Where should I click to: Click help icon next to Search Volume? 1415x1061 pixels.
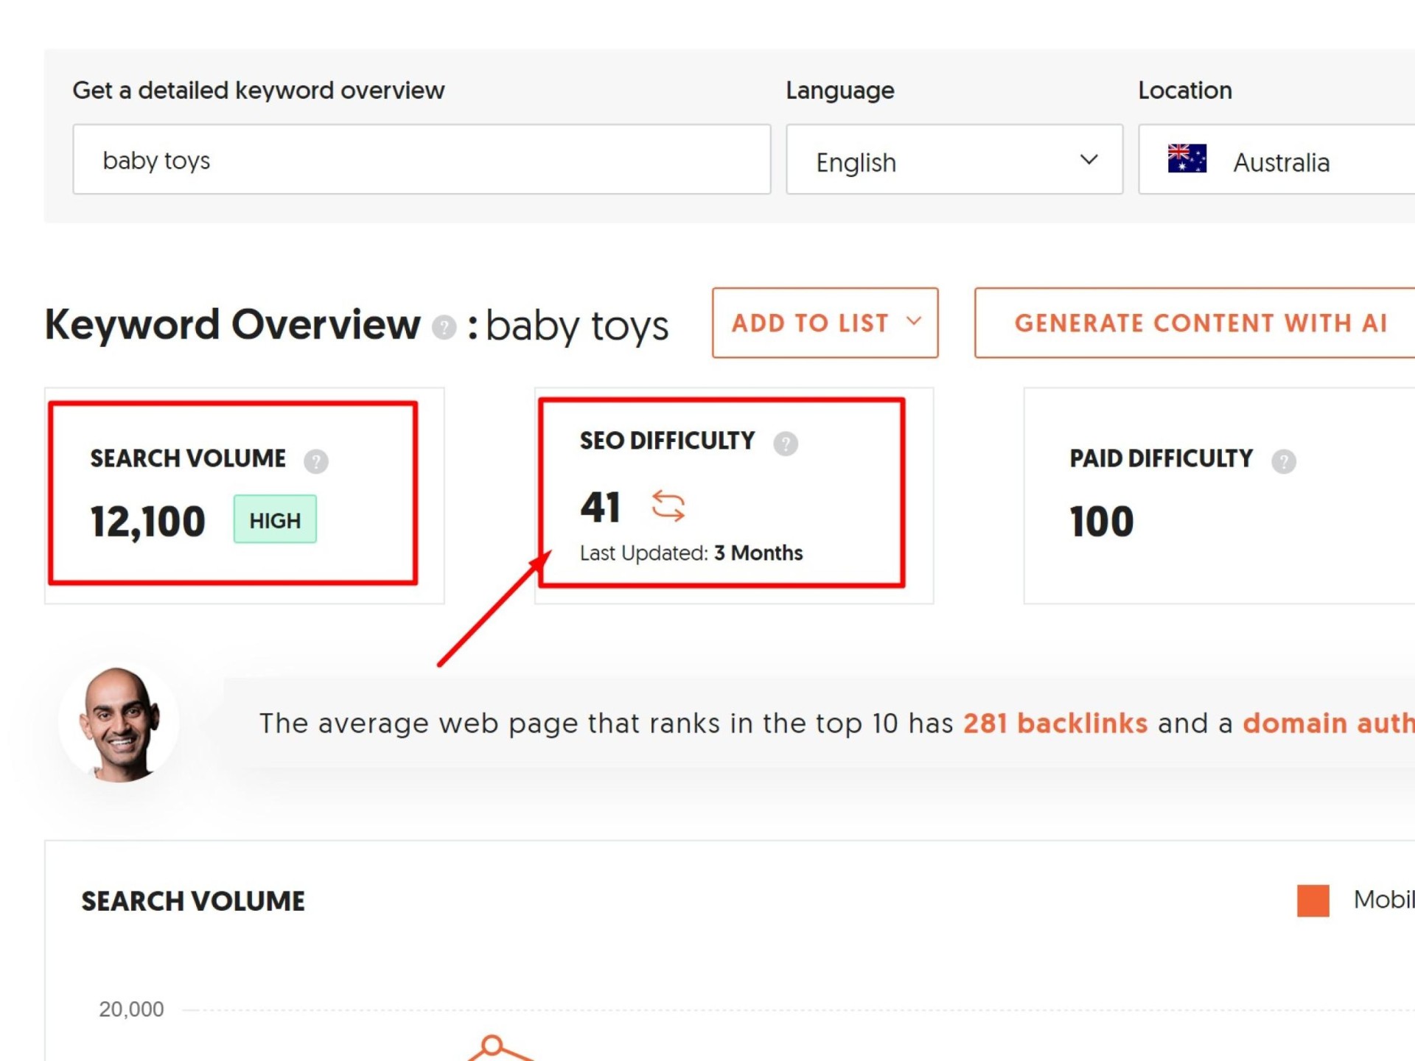(x=316, y=461)
